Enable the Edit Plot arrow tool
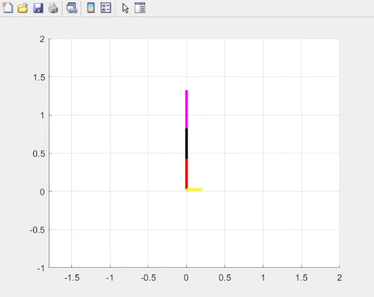The width and height of the screenshot is (374, 297). point(126,8)
